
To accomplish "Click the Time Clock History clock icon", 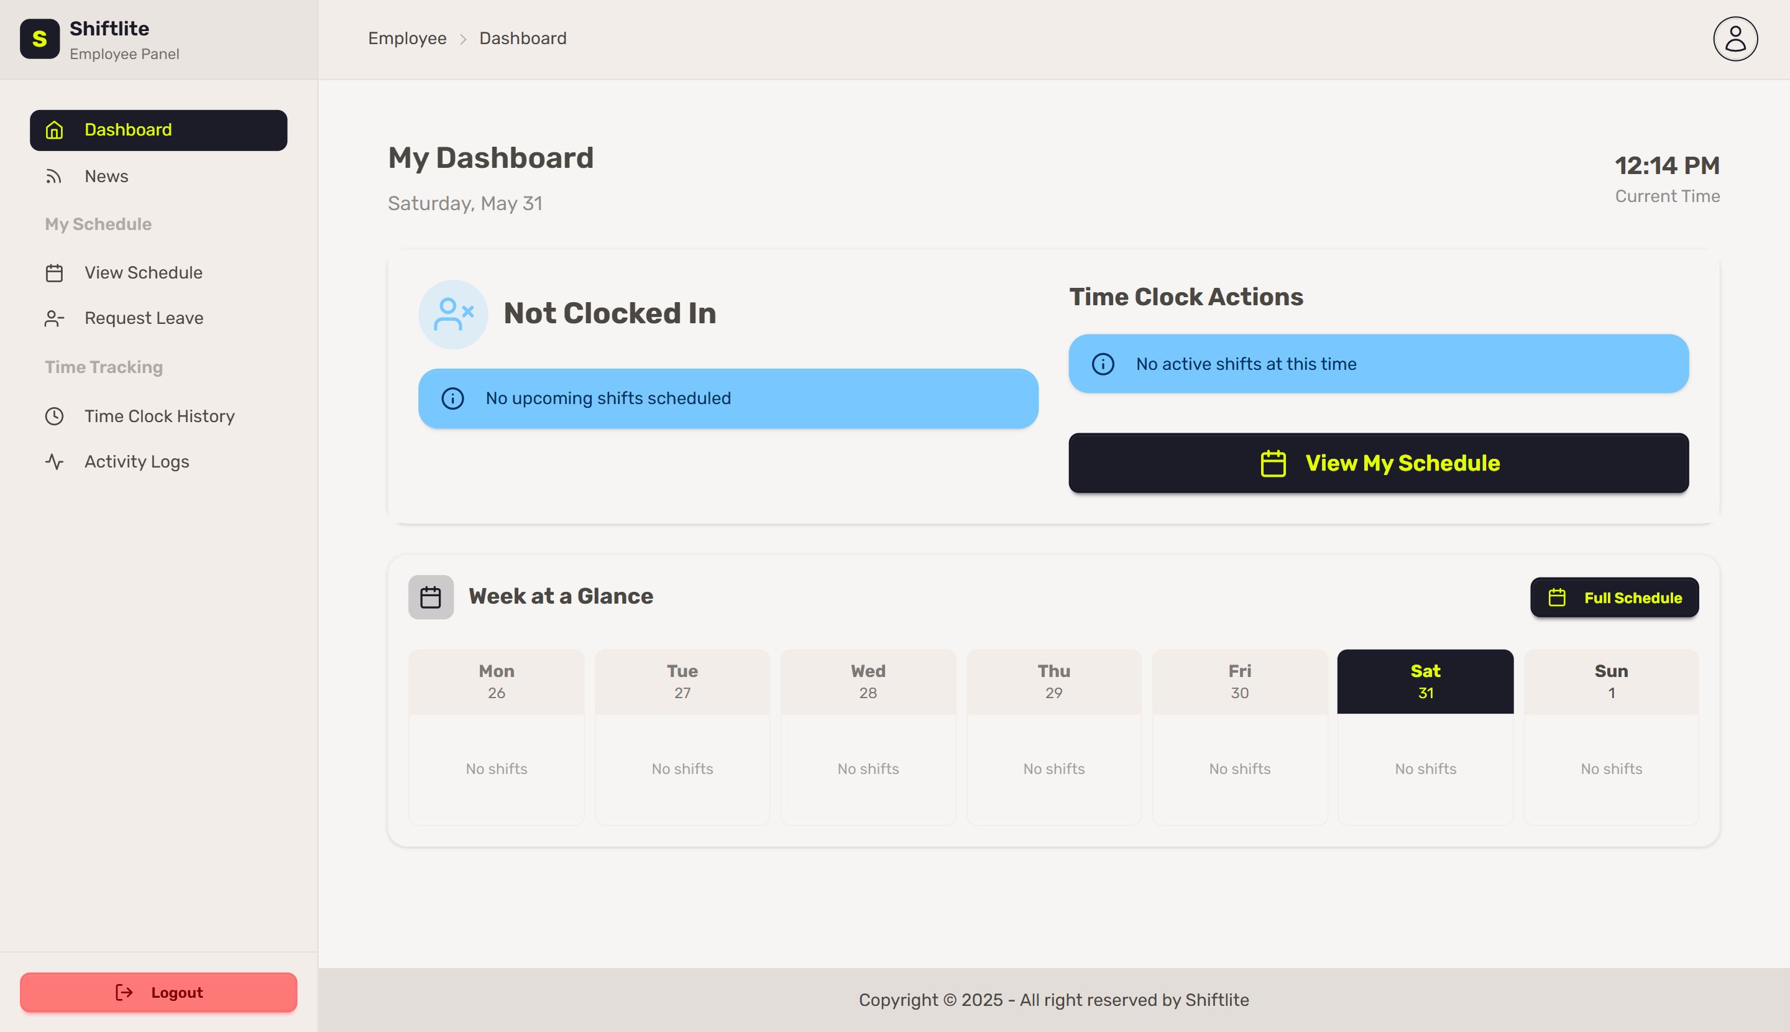I will (x=55, y=416).
